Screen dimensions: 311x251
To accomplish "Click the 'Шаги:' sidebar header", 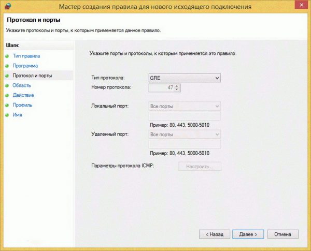I will point(12,45).
